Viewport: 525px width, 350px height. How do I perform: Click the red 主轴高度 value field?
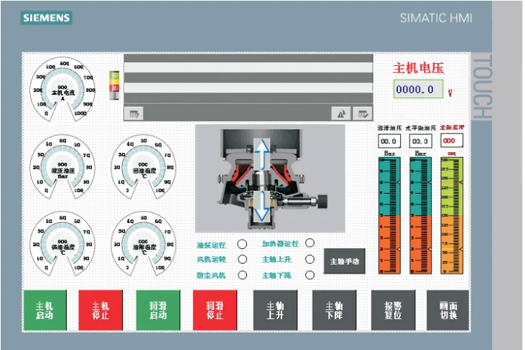(452, 141)
